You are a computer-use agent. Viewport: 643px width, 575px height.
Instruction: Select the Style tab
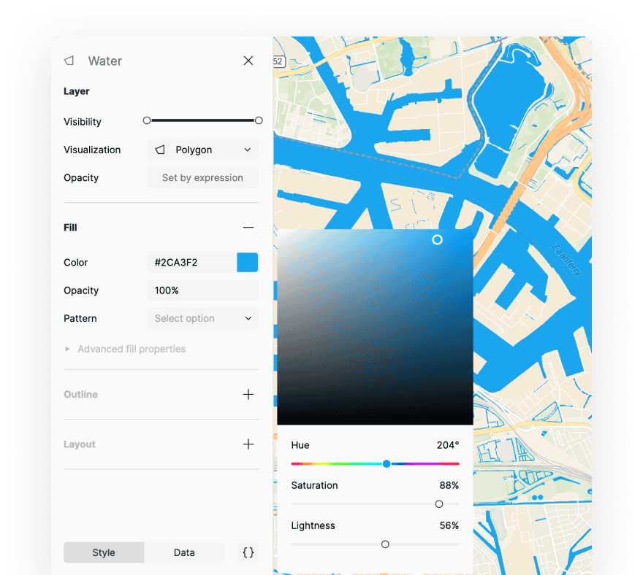(x=104, y=552)
